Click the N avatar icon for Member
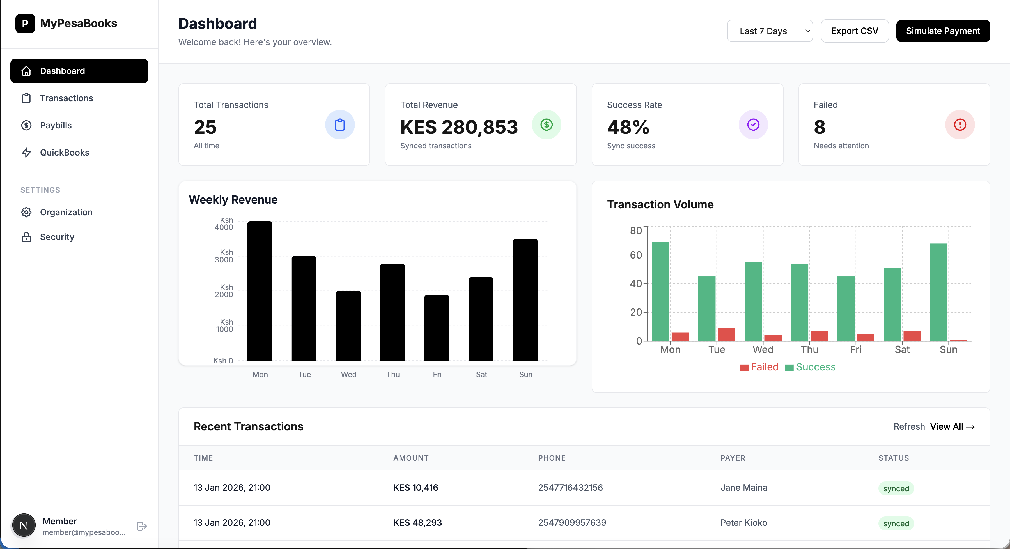 click(x=24, y=525)
